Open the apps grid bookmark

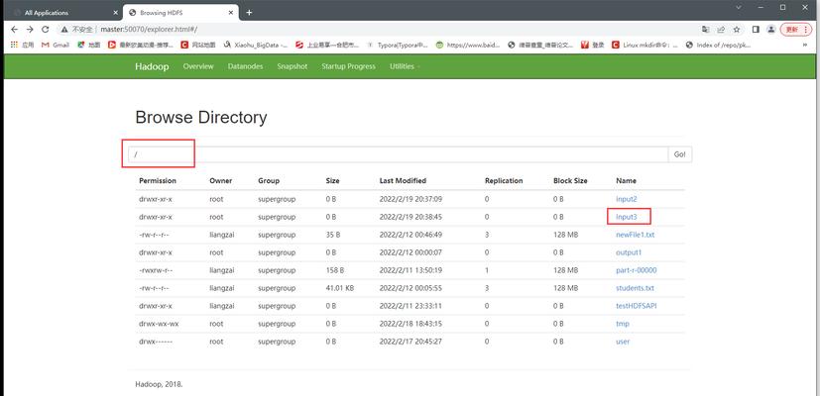(22, 45)
